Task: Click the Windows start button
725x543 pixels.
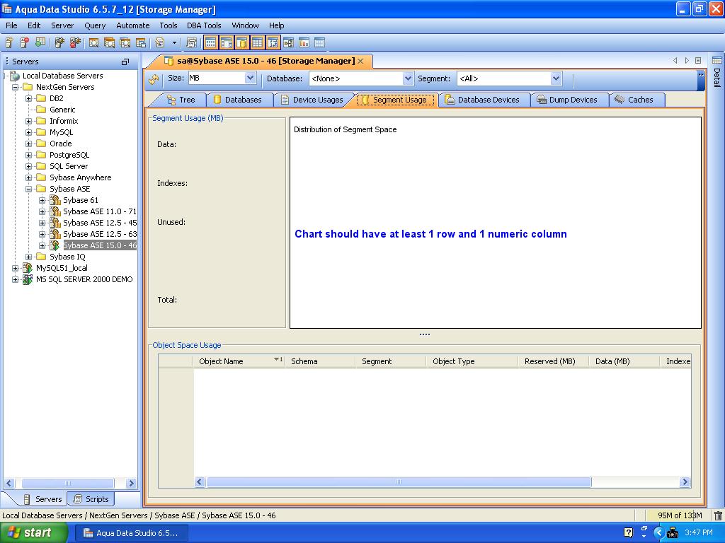Action: coord(33,533)
